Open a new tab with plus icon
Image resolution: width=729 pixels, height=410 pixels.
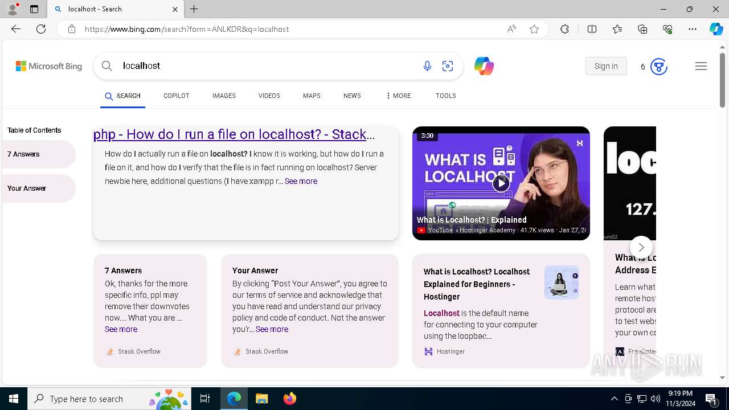coord(194,9)
